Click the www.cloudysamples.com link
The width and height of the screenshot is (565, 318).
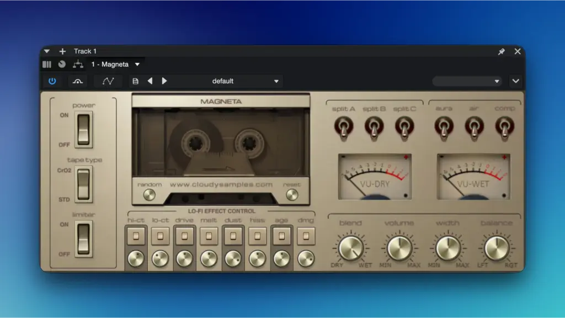(x=221, y=184)
